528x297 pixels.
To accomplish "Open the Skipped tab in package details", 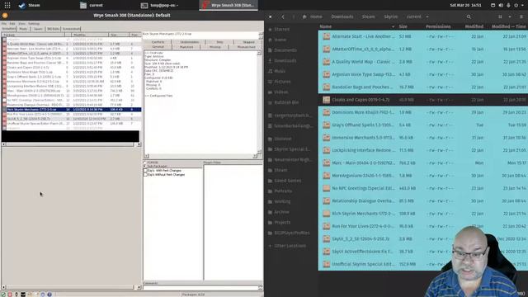I will pos(248,42).
